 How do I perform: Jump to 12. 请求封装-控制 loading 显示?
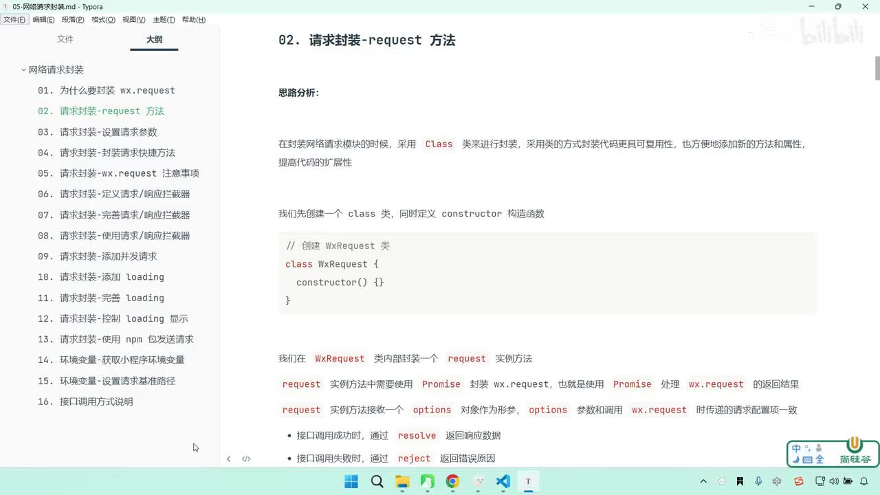(113, 318)
